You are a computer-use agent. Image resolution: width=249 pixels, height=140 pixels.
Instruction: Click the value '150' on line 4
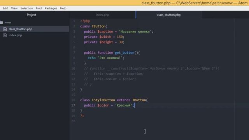point(120,37)
